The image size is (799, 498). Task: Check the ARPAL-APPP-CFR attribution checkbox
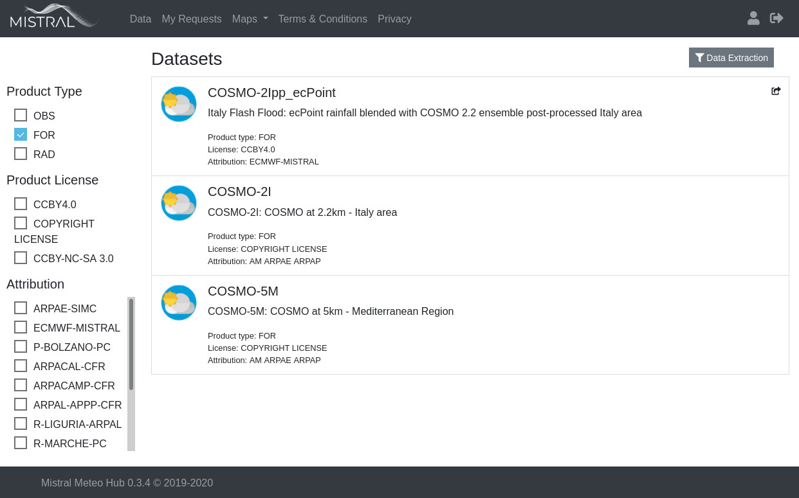click(21, 404)
